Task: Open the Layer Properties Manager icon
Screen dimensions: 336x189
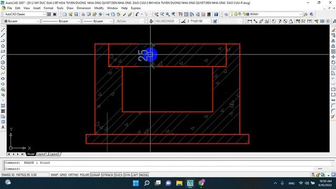Action: tap(226, 14)
